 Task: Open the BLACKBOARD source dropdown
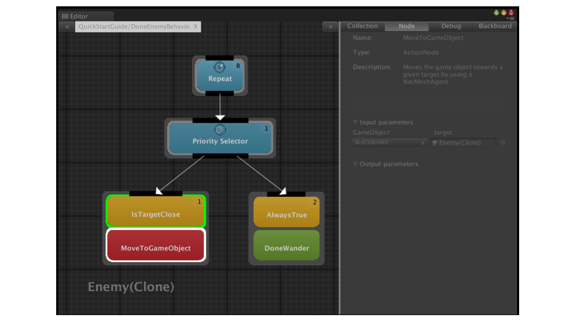(x=389, y=143)
